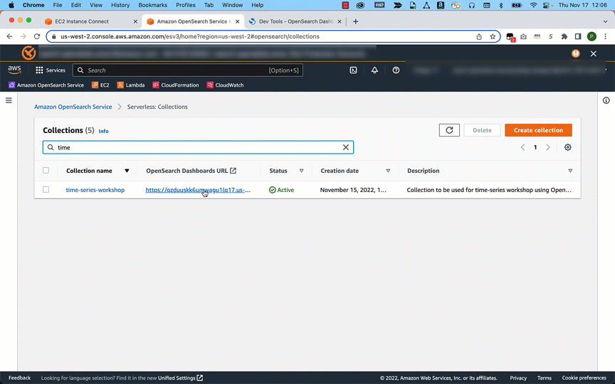Open the Collections Info link
This screenshot has width=615, height=384.
pyautogui.click(x=103, y=132)
